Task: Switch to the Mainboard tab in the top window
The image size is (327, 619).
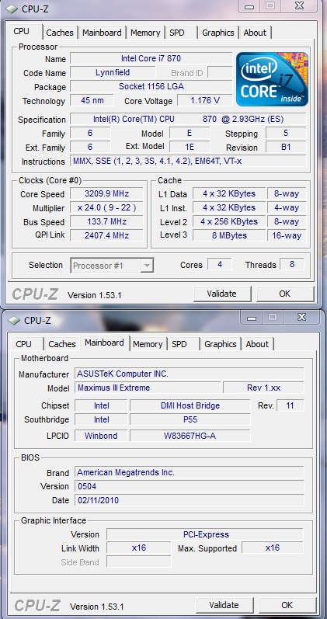Action: coord(102,33)
